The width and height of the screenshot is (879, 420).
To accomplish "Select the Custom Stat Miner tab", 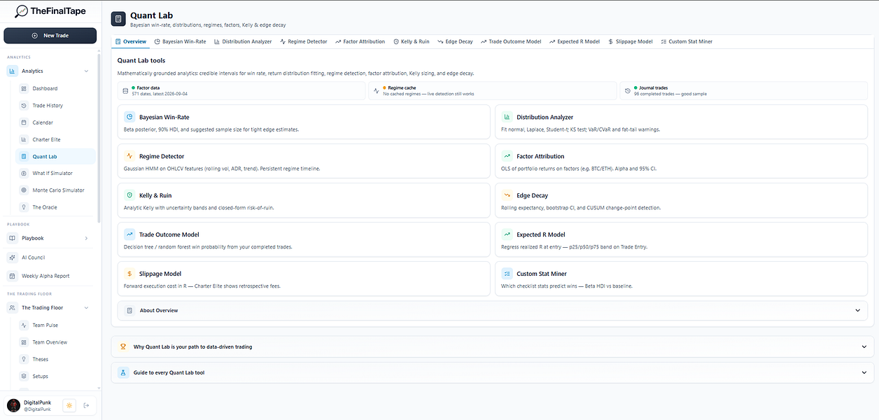I will [x=687, y=41].
